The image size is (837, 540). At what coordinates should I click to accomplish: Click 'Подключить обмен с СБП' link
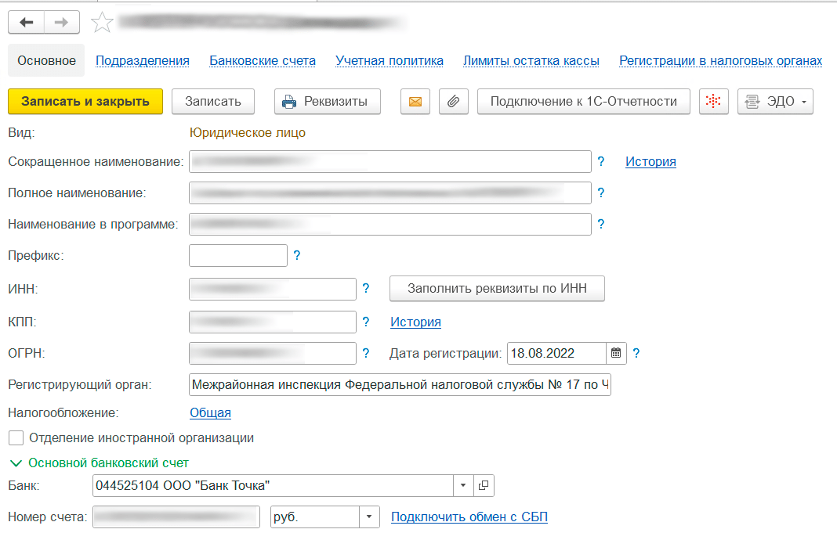point(469,517)
